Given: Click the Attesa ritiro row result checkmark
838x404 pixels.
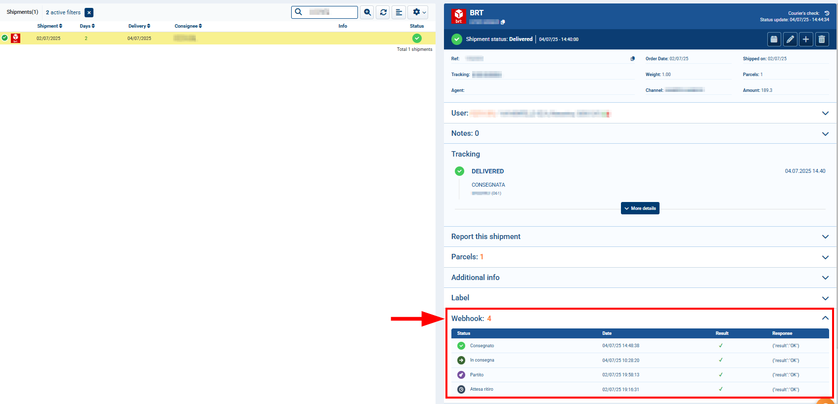Looking at the screenshot, I should click(721, 389).
